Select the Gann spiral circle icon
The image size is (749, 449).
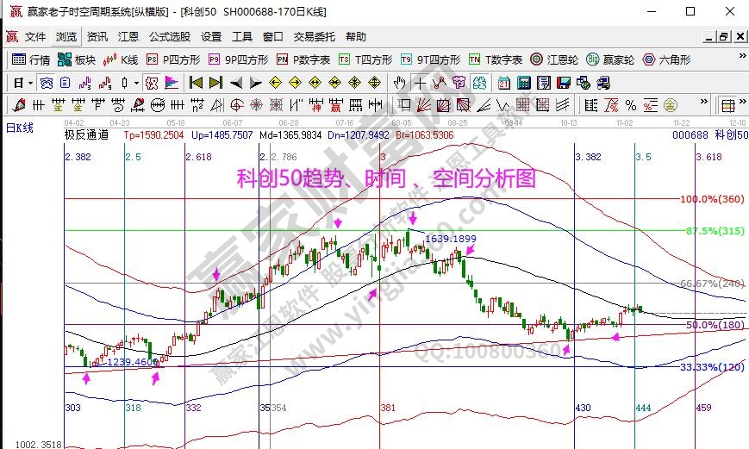click(236, 104)
